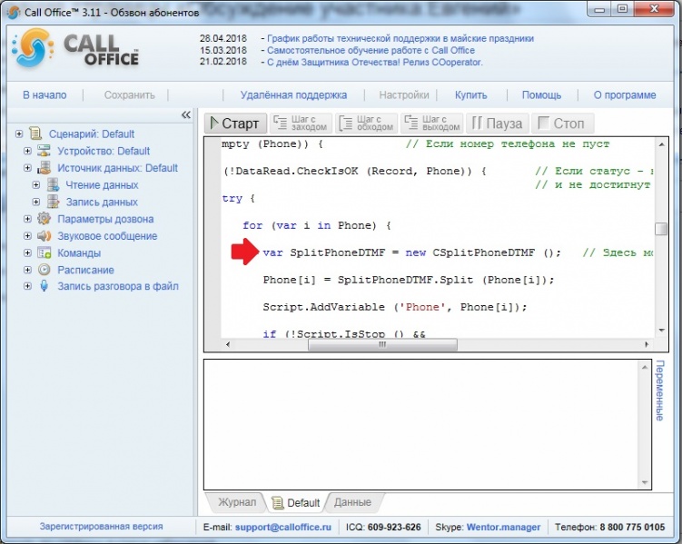Screen dimensions: 682x544
Task: Collapse the left panel with double chevron
Action: pyautogui.click(x=186, y=114)
